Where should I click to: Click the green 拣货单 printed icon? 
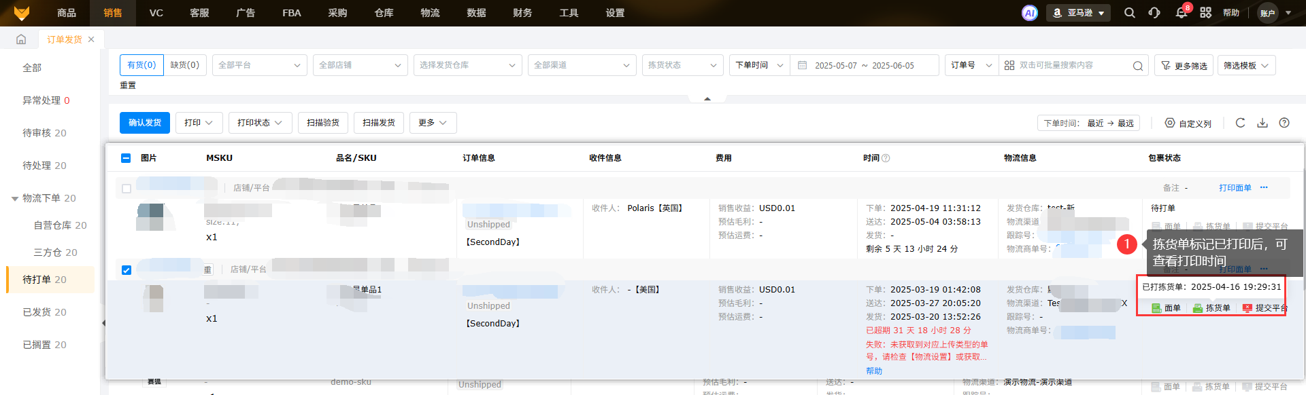click(1198, 308)
